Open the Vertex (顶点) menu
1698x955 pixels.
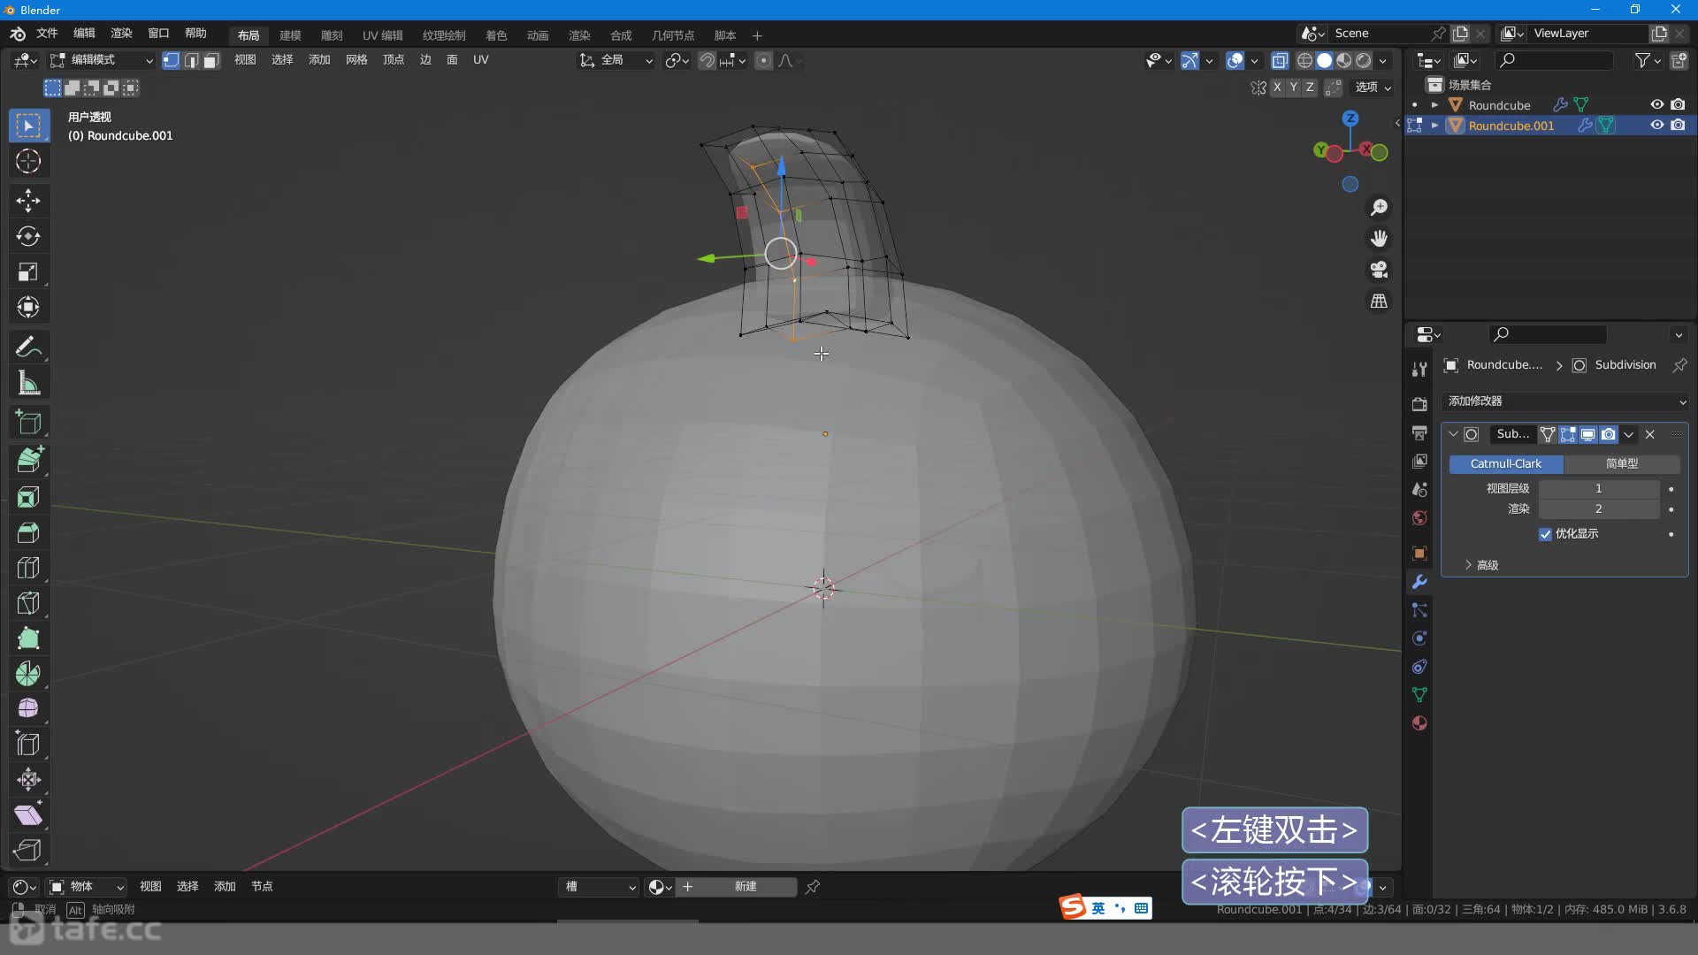point(394,60)
